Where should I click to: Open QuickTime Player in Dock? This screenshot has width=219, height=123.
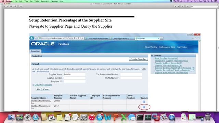click(x=172, y=117)
